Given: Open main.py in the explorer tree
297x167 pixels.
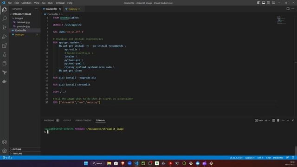Looking at the screenshot, I should (x=25, y=35).
